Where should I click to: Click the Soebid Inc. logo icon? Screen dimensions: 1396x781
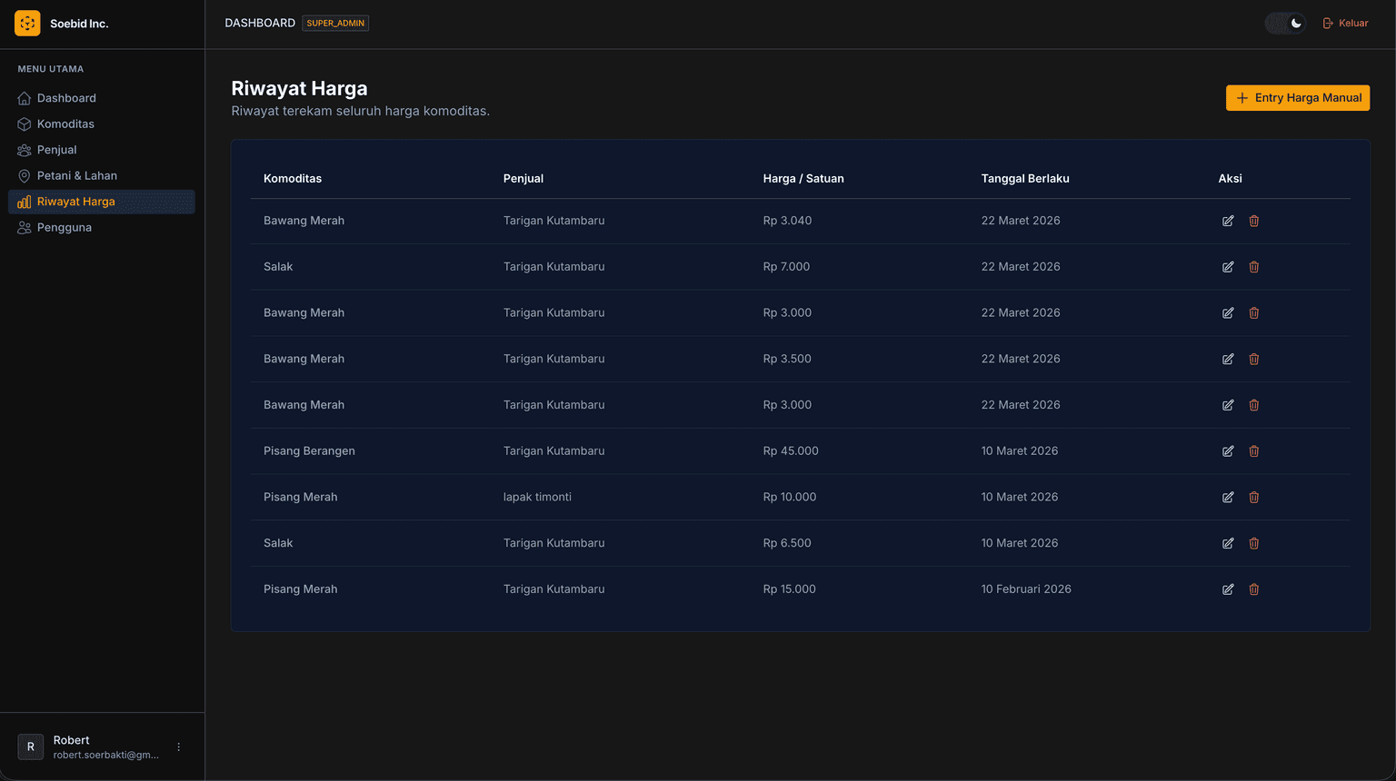pyautogui.click(x=27, y=24)
